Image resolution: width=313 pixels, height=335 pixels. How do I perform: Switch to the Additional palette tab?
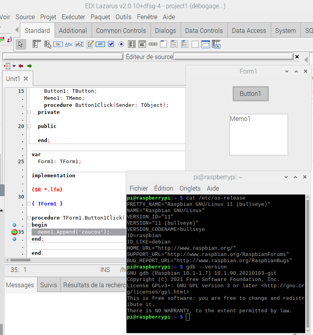73,31
